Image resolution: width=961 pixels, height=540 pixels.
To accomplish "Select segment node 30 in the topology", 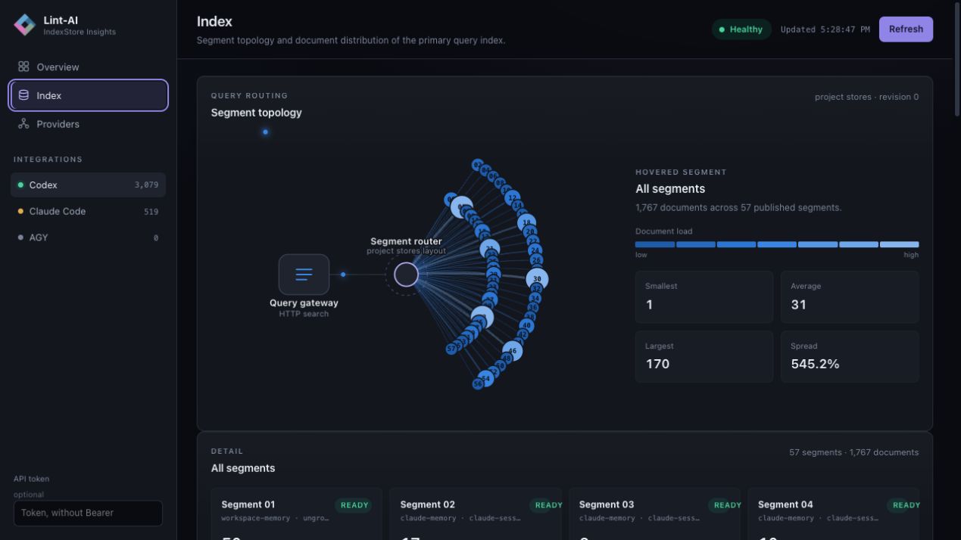I will [537, 279].
